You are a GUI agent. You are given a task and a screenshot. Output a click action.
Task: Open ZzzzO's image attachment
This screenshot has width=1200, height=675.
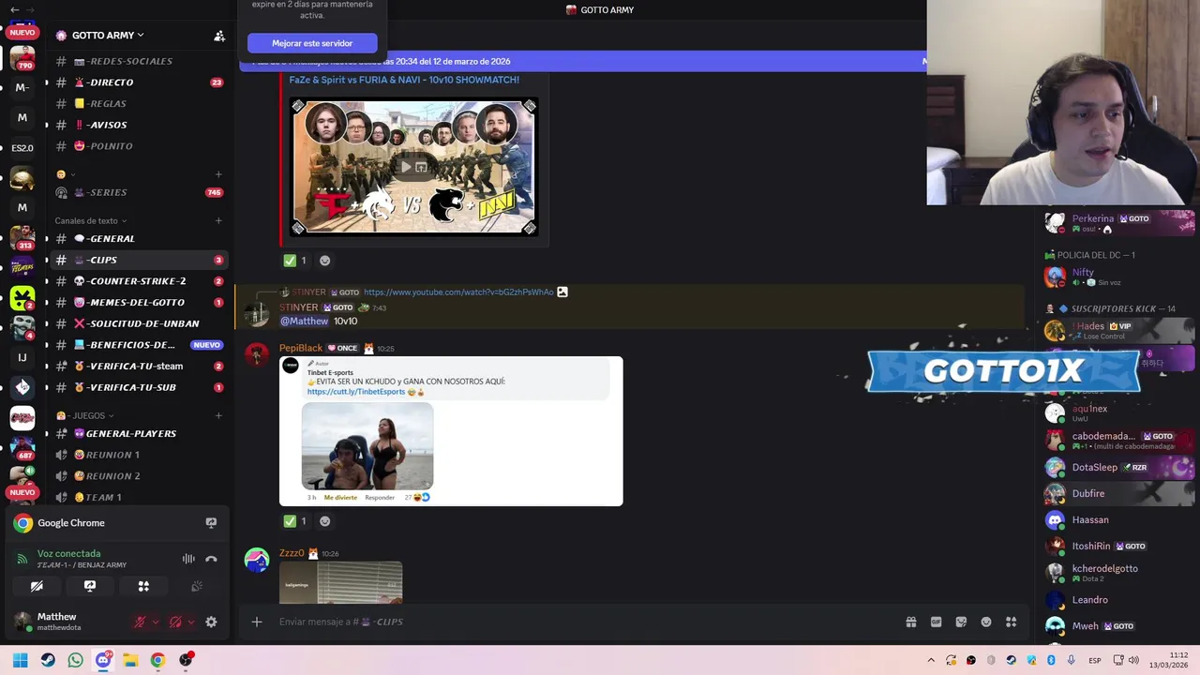coord(341,582)
